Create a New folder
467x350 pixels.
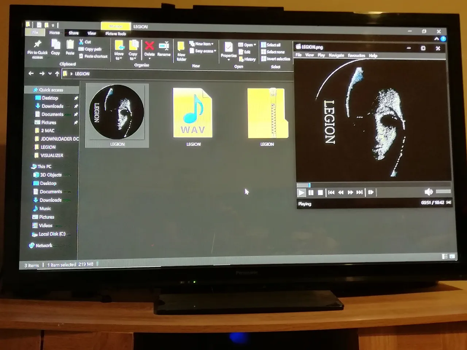coord(181,51)
